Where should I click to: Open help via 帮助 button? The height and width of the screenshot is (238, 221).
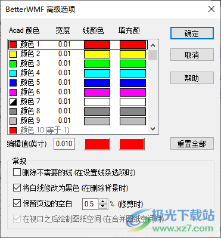click(x=192, y=78)
